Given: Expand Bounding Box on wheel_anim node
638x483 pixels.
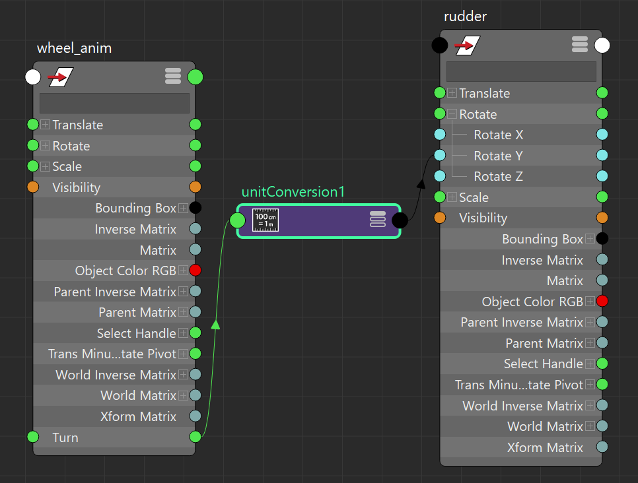Looking at the screenshot, I should [183, 209].
